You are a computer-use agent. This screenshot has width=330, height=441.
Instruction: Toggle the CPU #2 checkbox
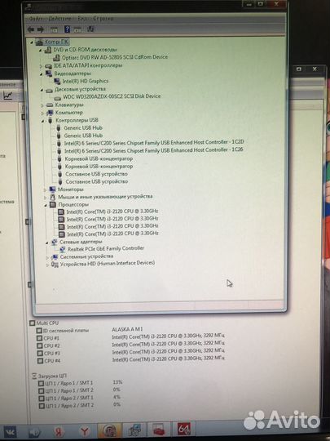click(x=40, y=345)
